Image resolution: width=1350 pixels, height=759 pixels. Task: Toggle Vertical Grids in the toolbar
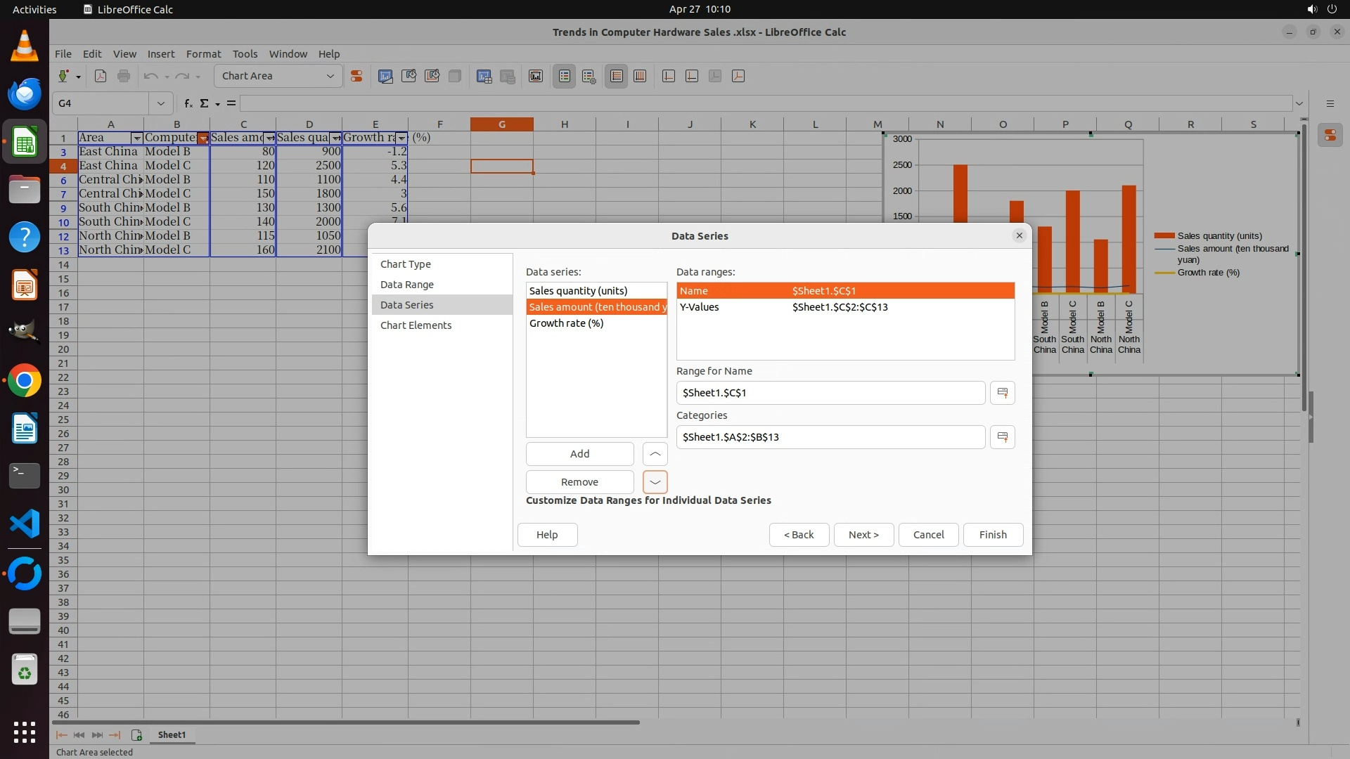[x=640, y=76]
